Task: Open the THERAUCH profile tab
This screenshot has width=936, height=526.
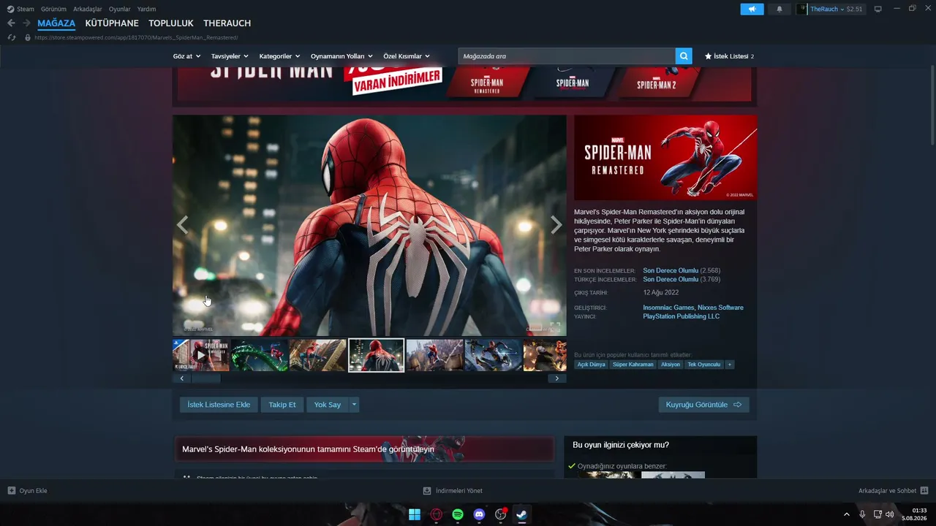Action: [227, 23]
